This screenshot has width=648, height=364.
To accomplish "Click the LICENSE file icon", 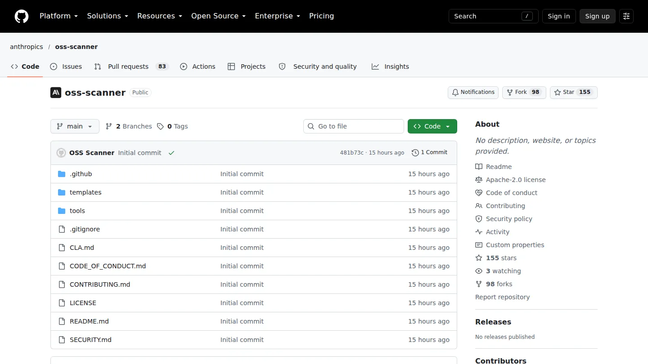I will pyautogui.click(x=62, y=303).
